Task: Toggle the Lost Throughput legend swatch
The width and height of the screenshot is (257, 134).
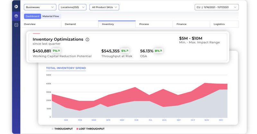Action: 77,129
